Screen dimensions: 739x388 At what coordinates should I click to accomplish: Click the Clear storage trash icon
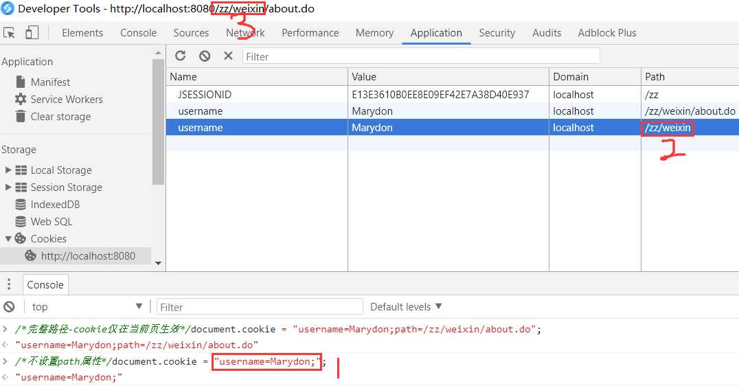21,116
